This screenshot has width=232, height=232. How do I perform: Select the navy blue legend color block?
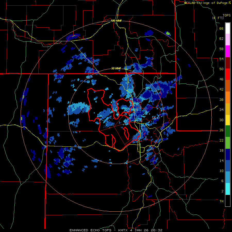pos(228,154)
